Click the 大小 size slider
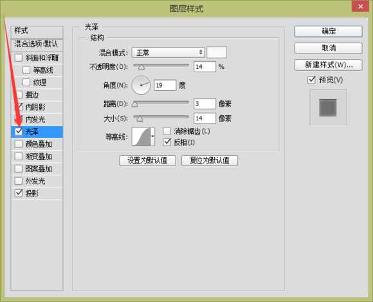This screenshot has width=373, height=302. tap(161, 118)
